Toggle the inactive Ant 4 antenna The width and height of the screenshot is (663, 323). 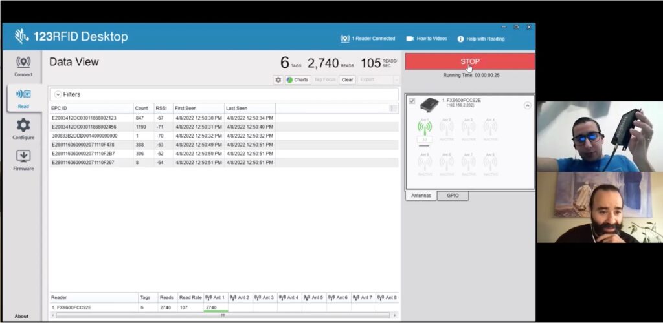coord(490,128)
